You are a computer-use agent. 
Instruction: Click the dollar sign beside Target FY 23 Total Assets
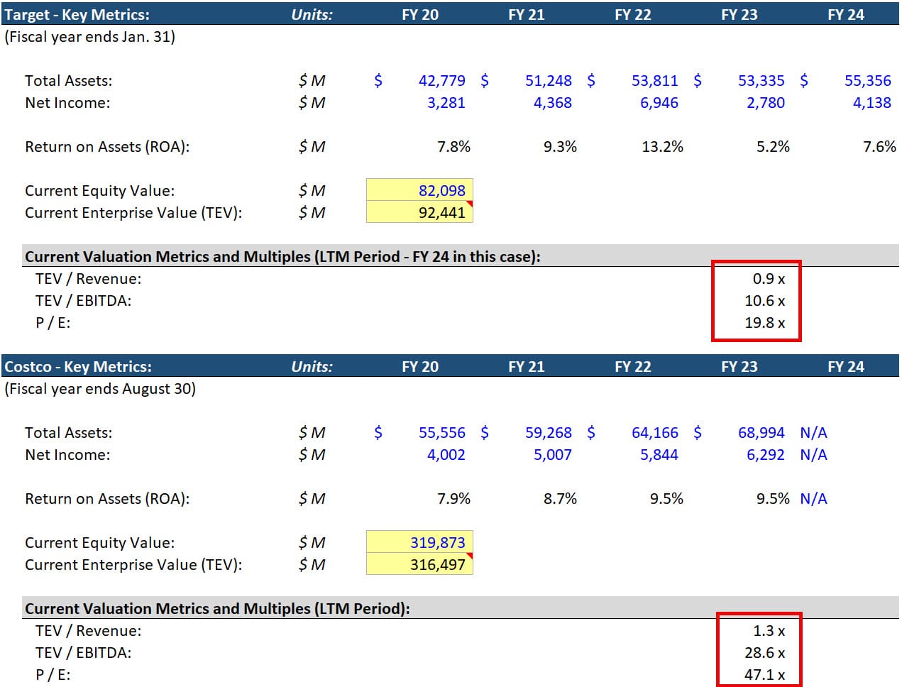click(697, 80)
